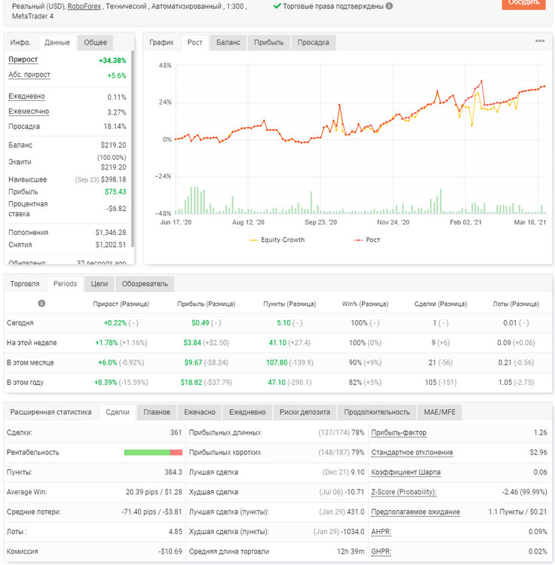Image resolution: width=555 pixels, height=565 pixels.
Task: Select the Данные tab
Action: pos(57,42)
